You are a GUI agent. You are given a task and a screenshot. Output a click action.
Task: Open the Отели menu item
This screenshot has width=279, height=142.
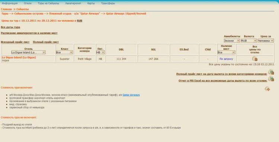click(28, 3)
